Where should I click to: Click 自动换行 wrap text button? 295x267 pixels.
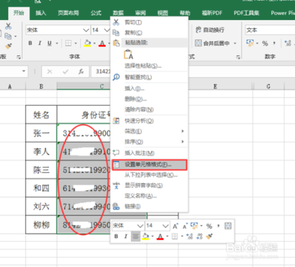point(209,30)
